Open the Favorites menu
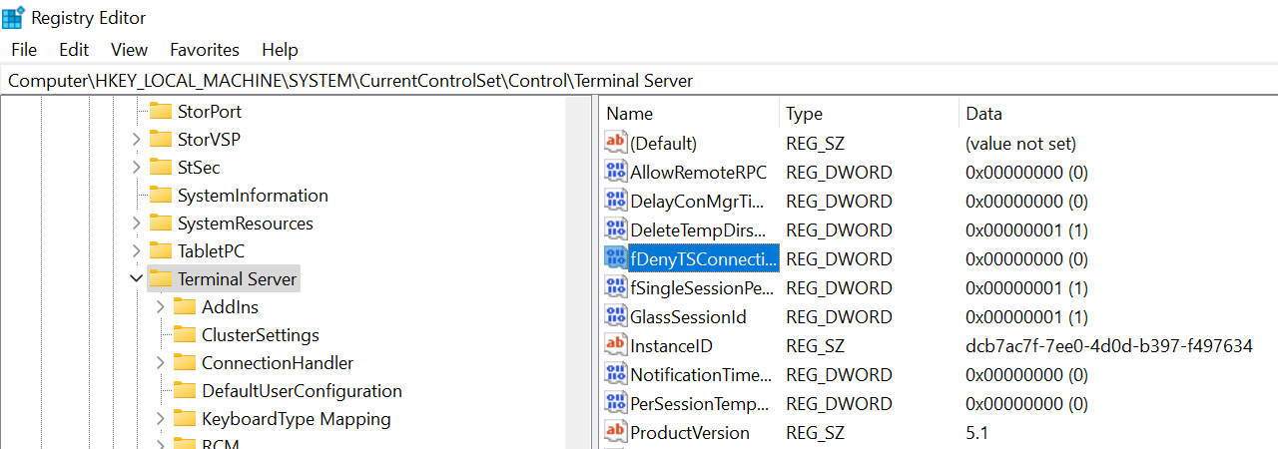The height and width of the screenshot is (449, 1278). (205, 49)
